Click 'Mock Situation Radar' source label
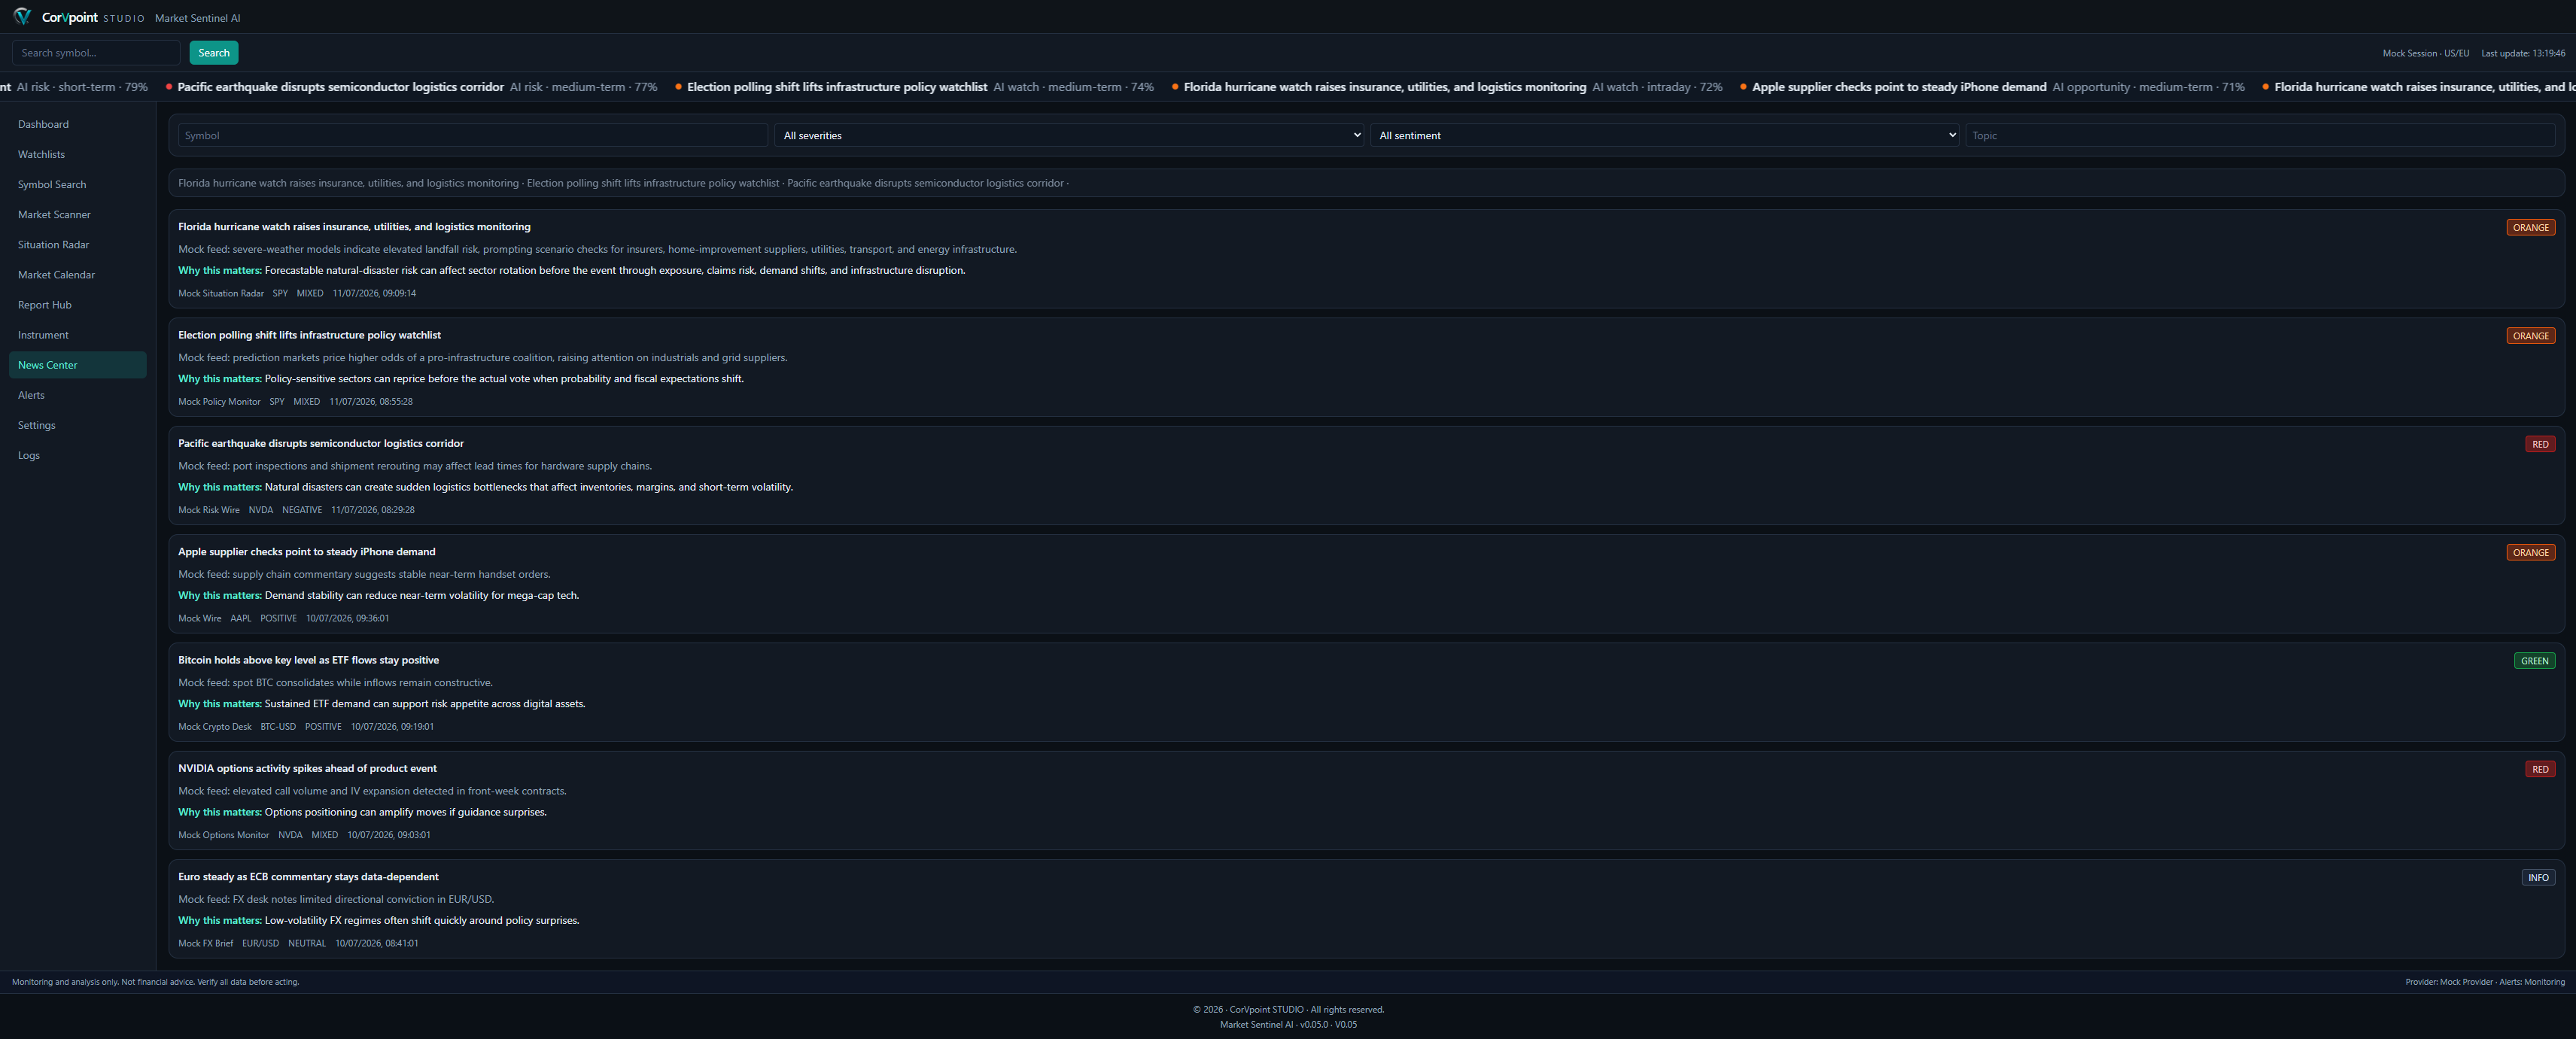 click(221, 293)
